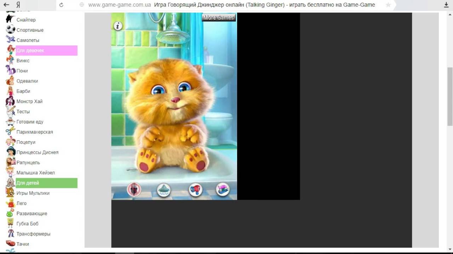453x254 pixels.
Task: Open the Малышка Хейзел category
Action: (36, 173)
